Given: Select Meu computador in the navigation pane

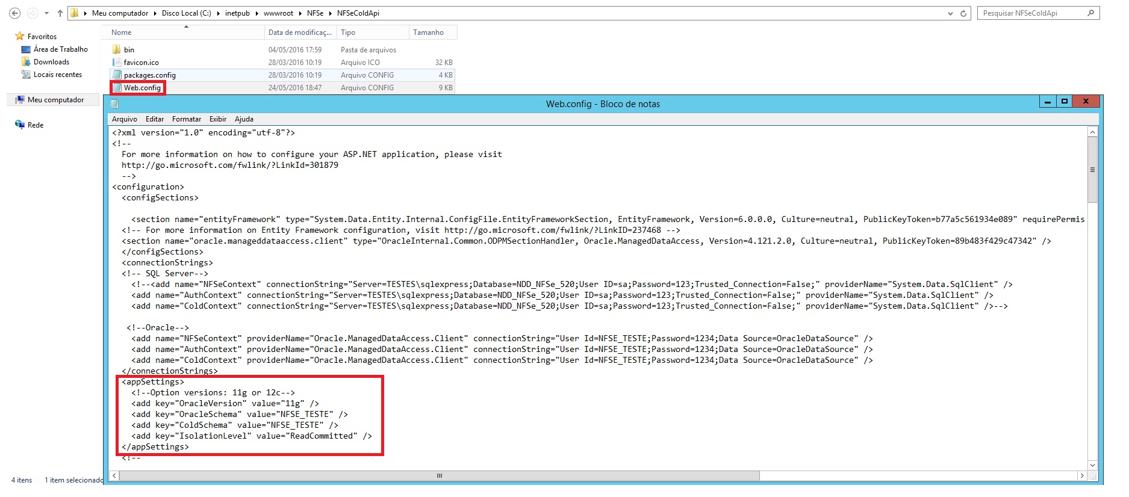Looking at the screenshot, I should coord(55,100).
